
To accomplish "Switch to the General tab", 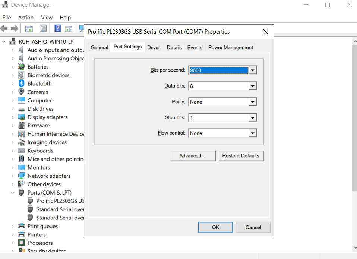I will point(99,48).
